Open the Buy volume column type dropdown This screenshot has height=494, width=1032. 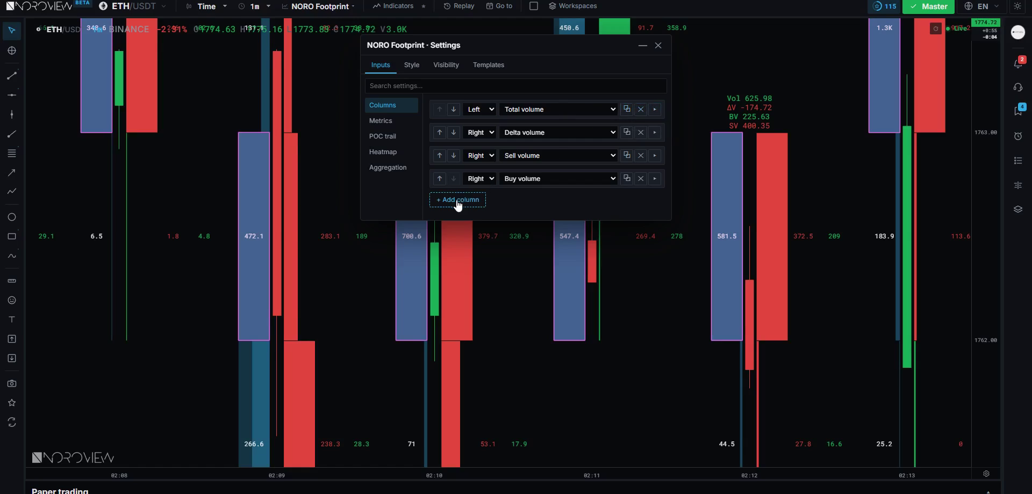[x=559, y=178]
